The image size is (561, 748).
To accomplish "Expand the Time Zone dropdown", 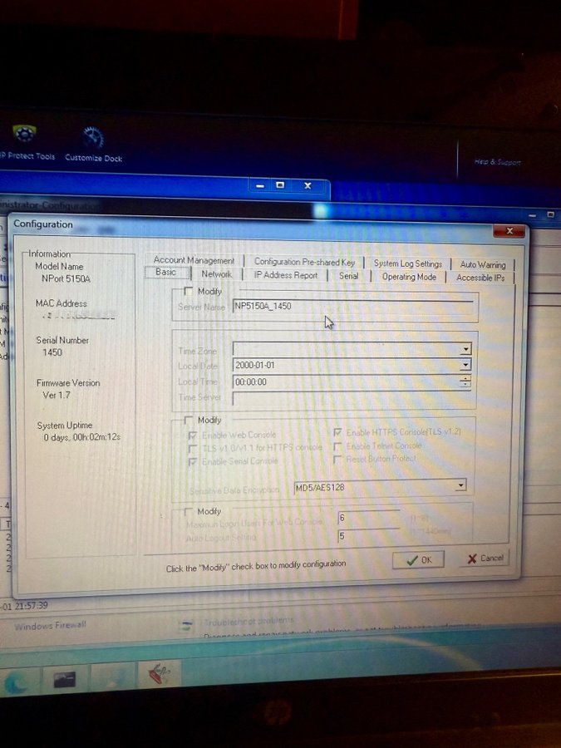I will pos(465,350).
